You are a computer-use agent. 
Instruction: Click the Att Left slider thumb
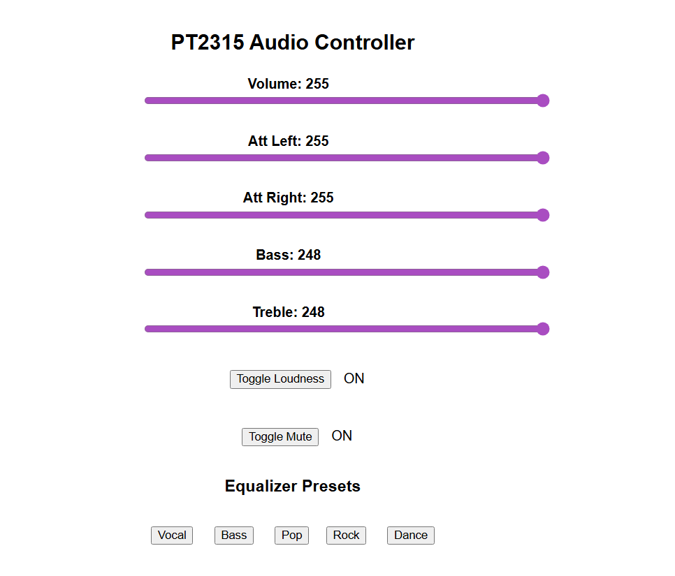coord(543,158)
